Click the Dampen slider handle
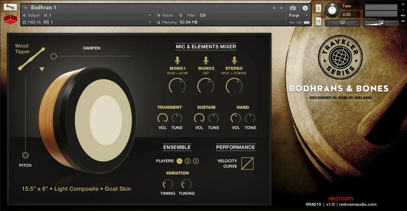407x211 pixels. pos(53,56)
